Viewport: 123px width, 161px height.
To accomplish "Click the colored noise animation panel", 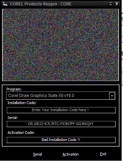I will 61,45.
